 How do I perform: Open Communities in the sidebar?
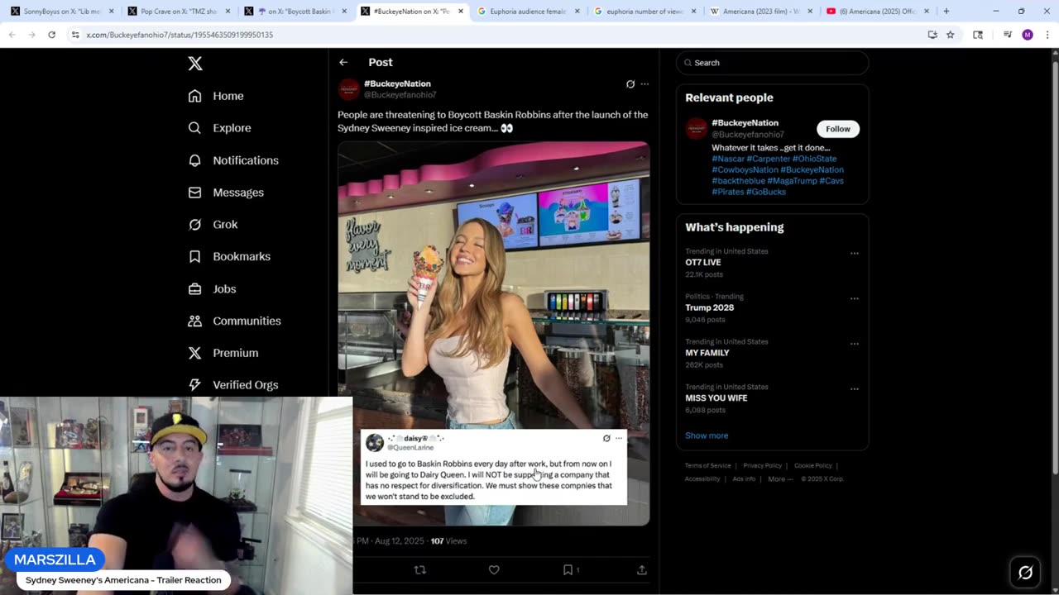point(234,321)
